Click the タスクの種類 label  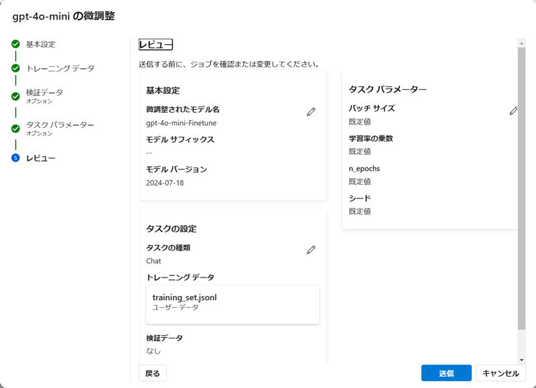(x=168, y=247)
